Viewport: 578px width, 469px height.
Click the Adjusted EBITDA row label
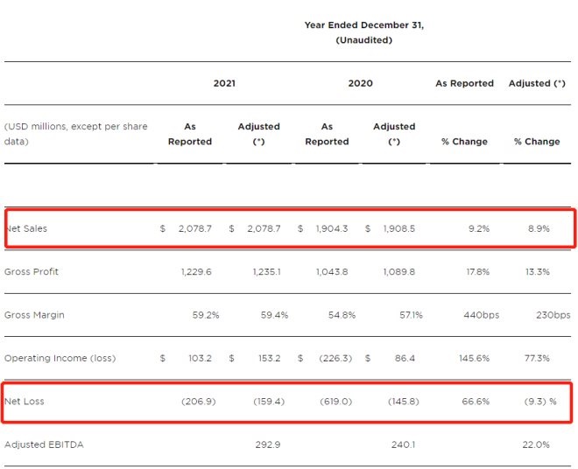45,444
